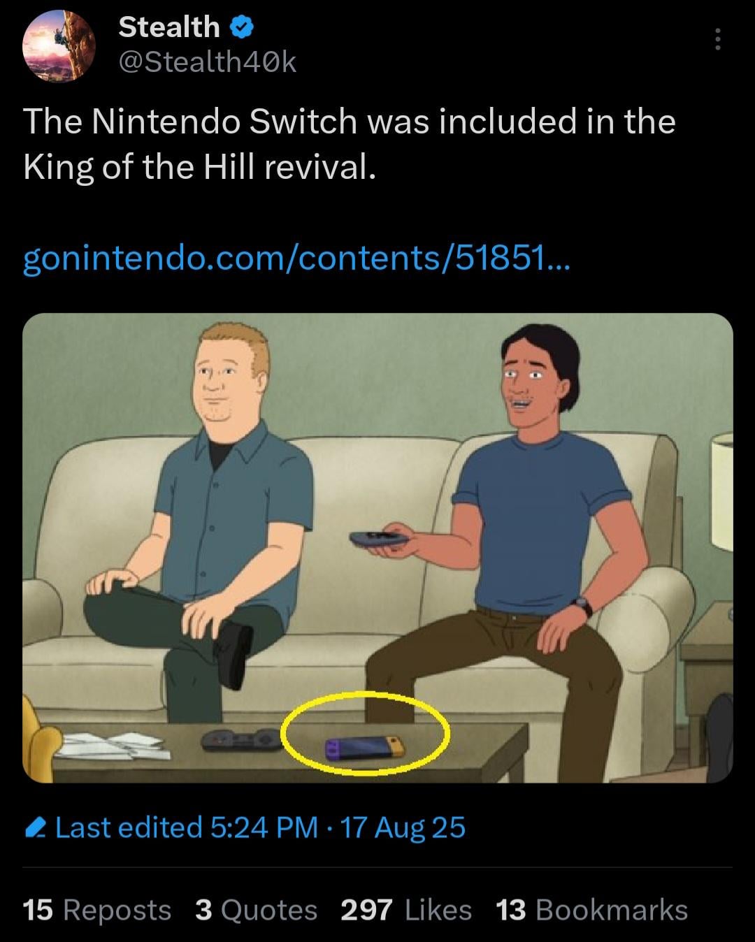Tap the papers on the coffee table

[x=113, y=746]
